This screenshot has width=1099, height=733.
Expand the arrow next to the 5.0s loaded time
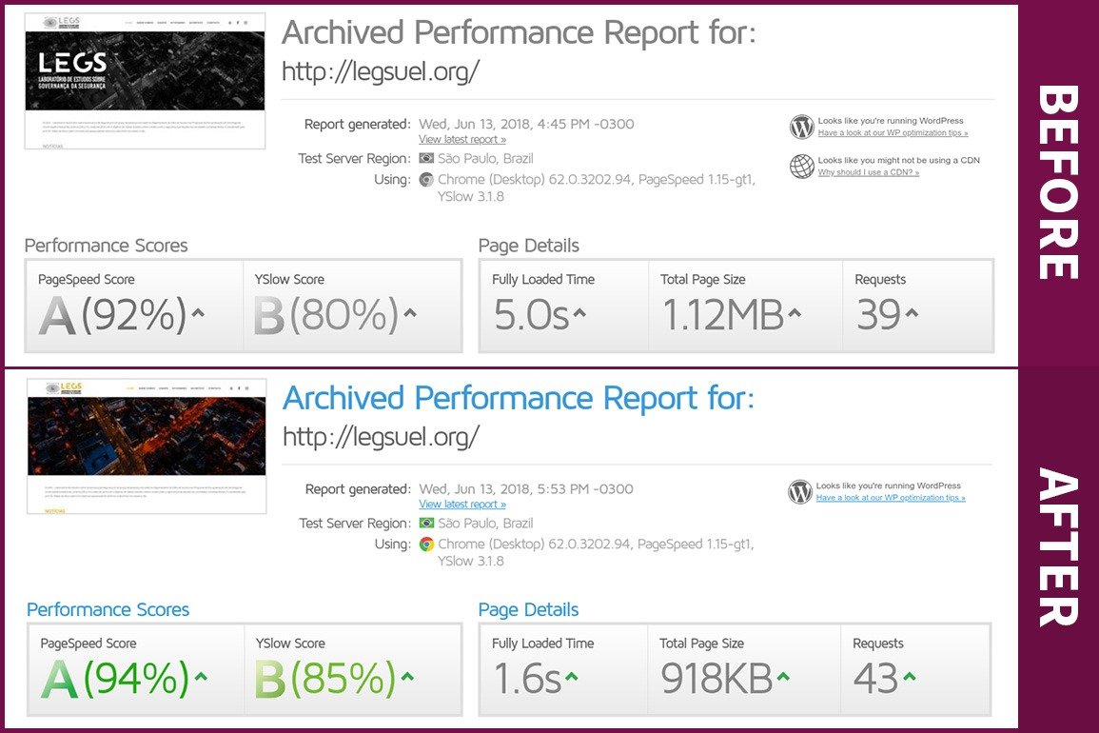[579, 313]
